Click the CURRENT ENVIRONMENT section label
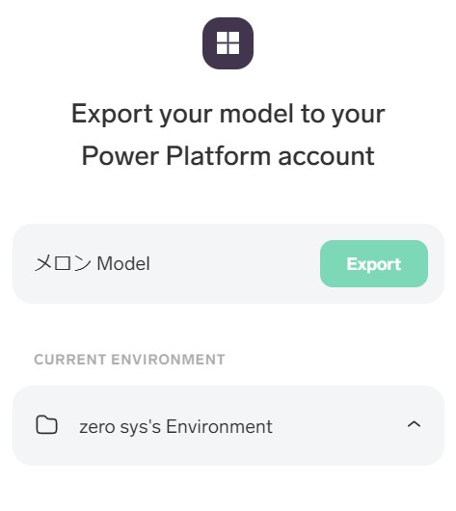 (129, 360)
